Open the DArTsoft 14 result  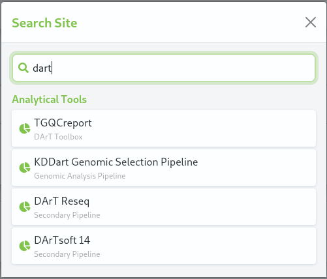164,246
